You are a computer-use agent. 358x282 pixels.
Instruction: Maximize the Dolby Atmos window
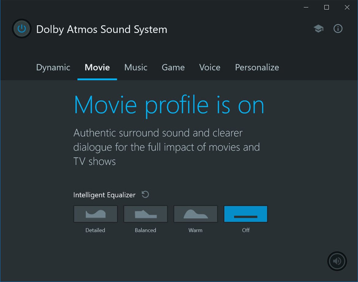tap(326, 7)
